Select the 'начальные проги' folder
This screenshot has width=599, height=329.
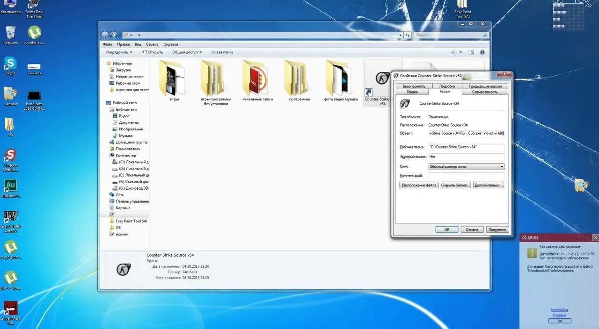pyautogui.click(x=257, y=81)
